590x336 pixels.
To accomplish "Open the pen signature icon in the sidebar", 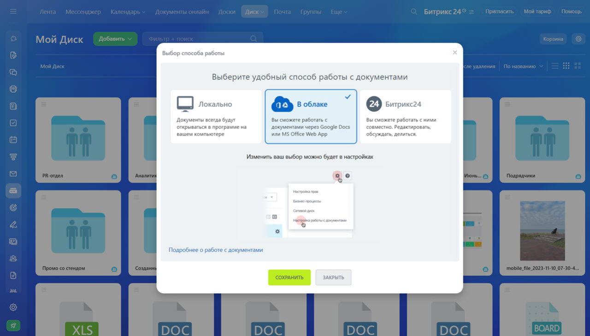I will point(13,224).
